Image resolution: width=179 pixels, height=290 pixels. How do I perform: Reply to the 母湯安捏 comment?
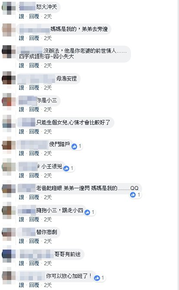[x=34, y=88]
